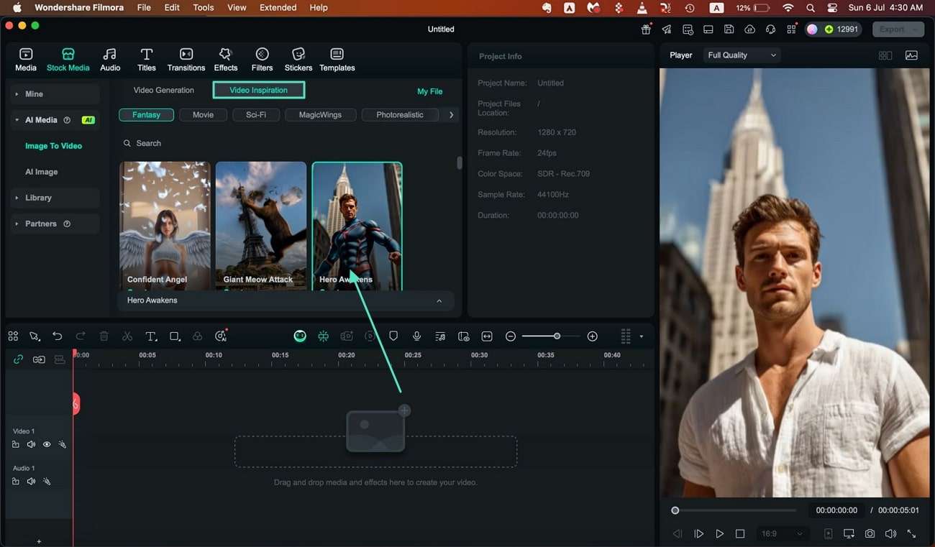Enter fullscreen preview with the expand arrows
This screenshot has height=547, width=935.
pos(911,533)
